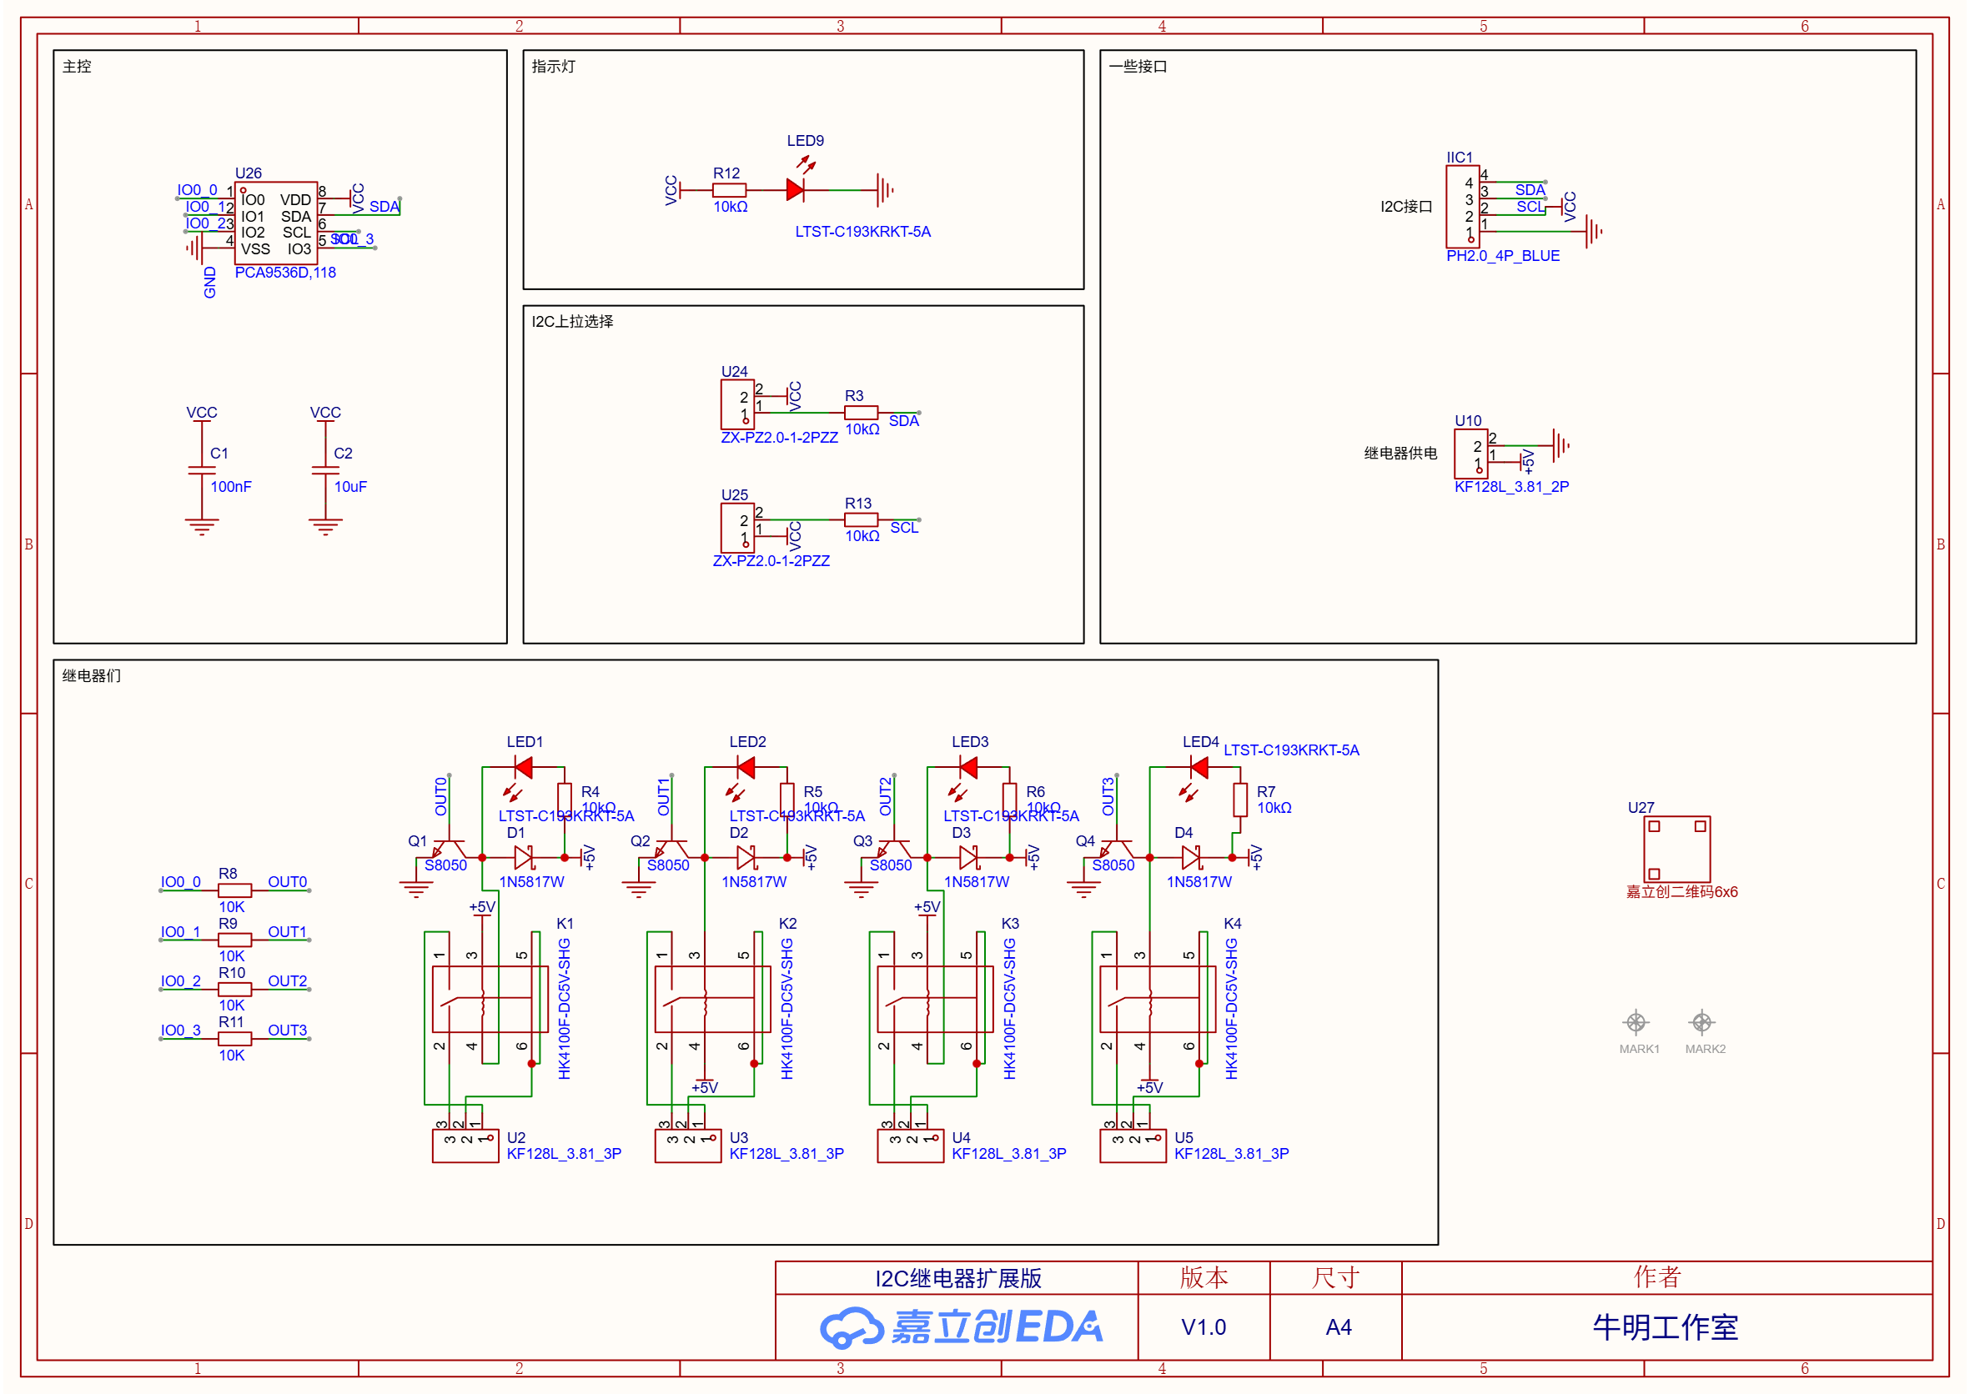Select resistor R8 between IO0_0 and OUT0
Screen dimensions: 1970x1394
234,890
